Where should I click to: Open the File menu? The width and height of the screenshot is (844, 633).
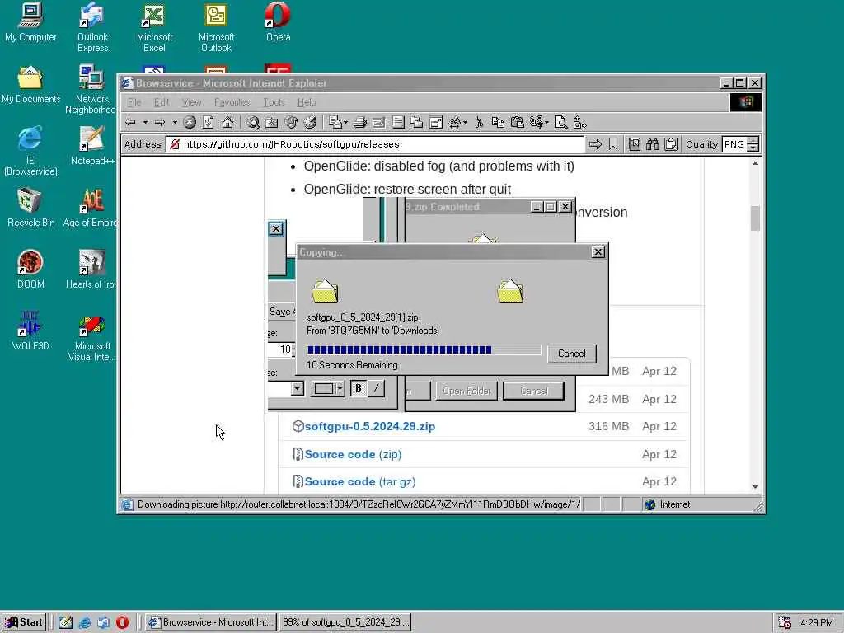click(134, 102)
